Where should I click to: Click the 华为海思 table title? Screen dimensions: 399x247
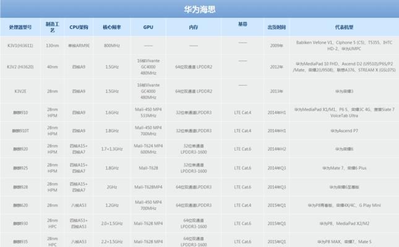(x=200, y=10)
